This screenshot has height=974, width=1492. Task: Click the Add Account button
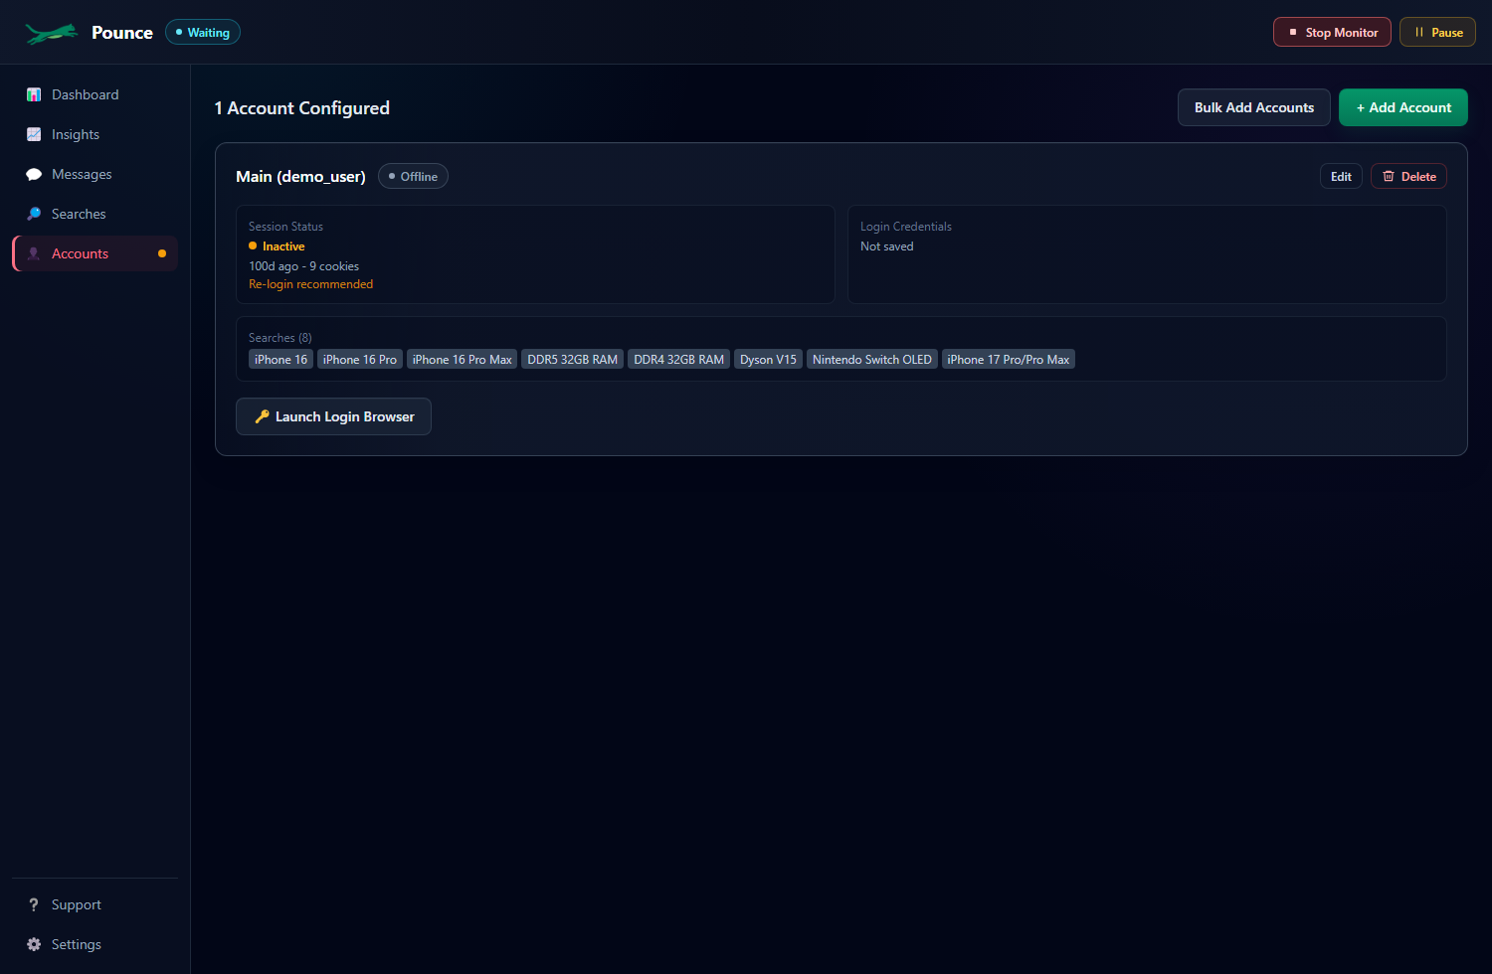(1402, 107)
